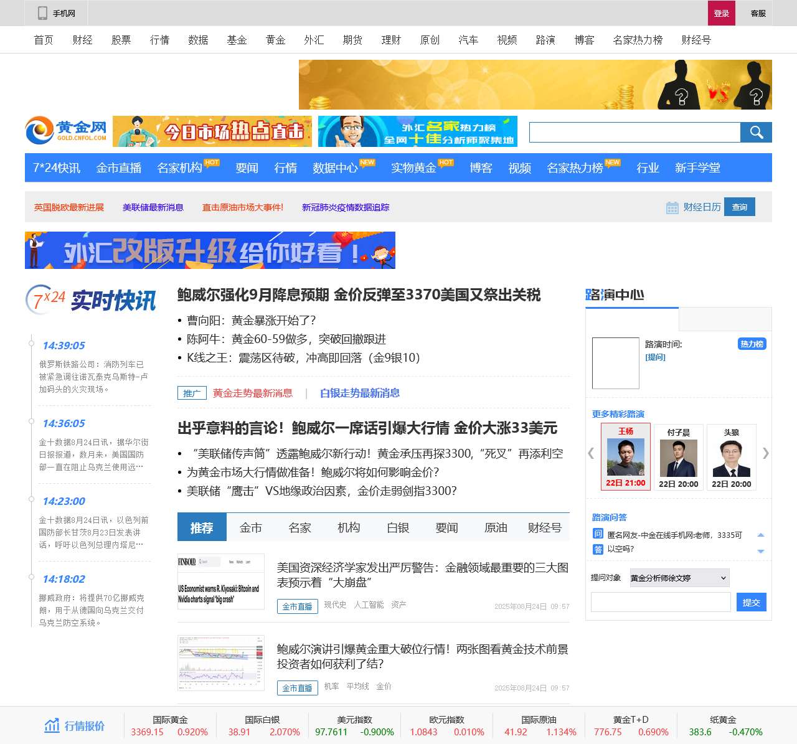Click inside the top search input field
797x744 pixels.
pos(632,132)
